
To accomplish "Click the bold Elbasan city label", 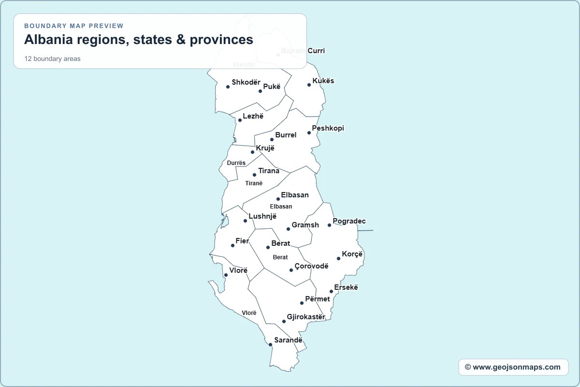I will (295, 195).
